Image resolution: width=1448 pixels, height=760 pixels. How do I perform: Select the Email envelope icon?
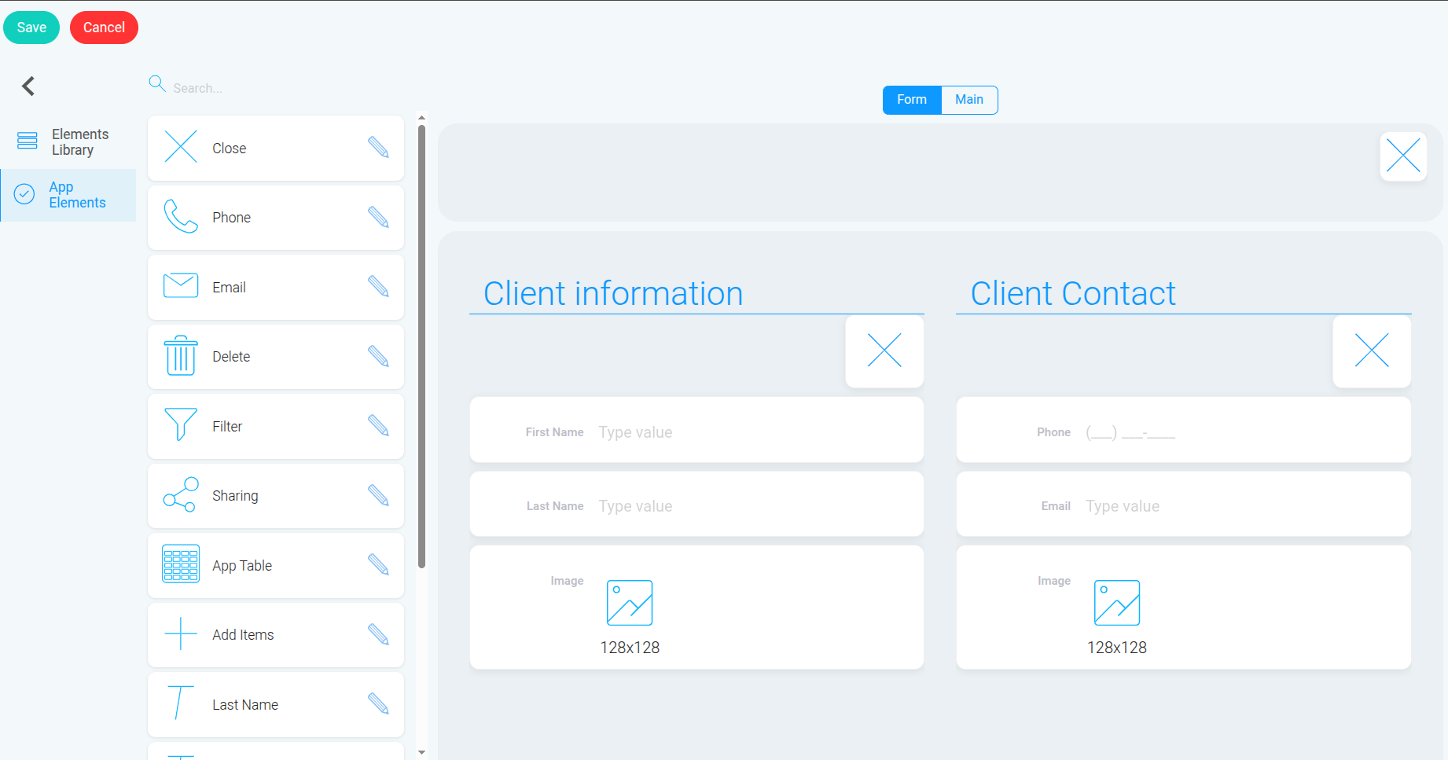[x=181, y=285]
